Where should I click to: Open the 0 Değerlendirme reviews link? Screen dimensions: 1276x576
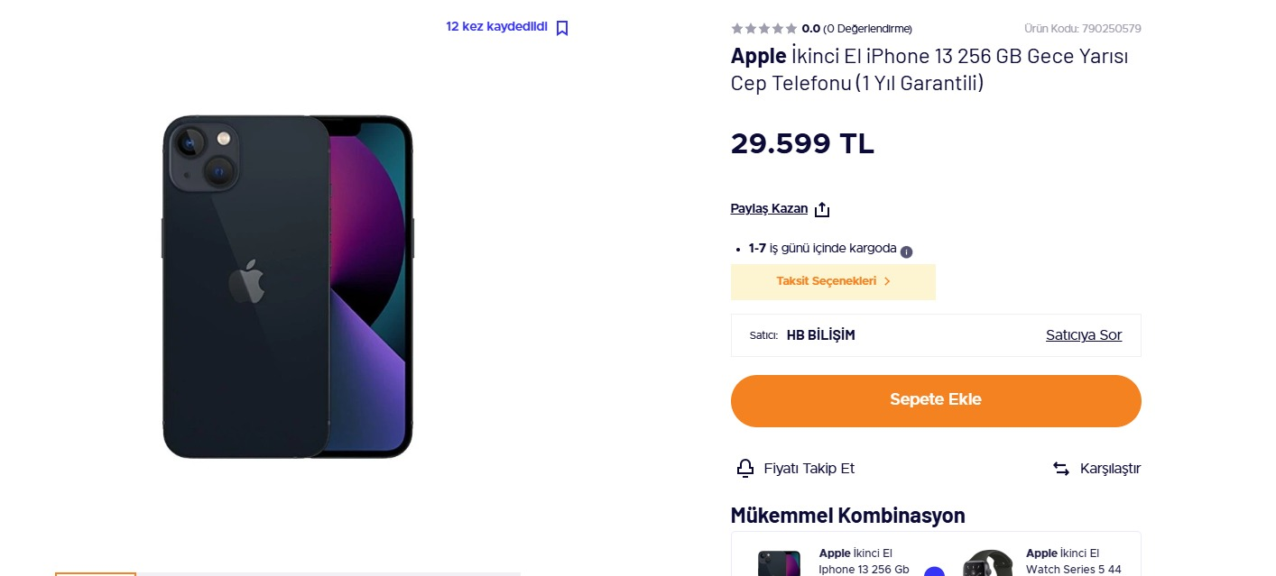[867, 29]
